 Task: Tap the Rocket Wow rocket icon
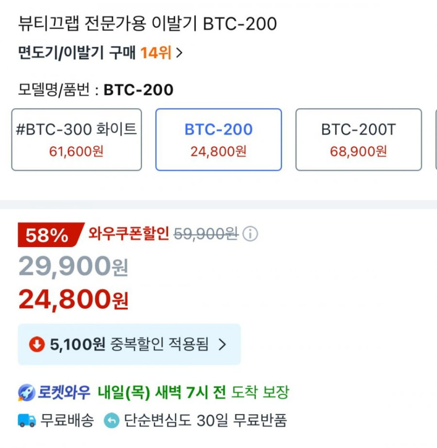tap(26, 392)
